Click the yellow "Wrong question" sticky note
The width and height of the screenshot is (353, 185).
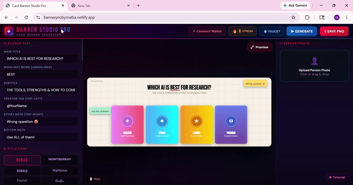click(x=255, y=84)
